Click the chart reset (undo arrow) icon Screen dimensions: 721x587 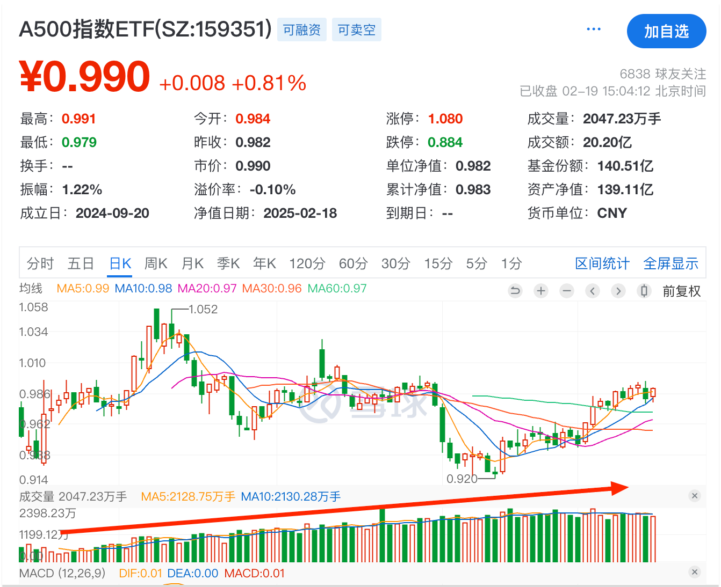pos(515,291)
